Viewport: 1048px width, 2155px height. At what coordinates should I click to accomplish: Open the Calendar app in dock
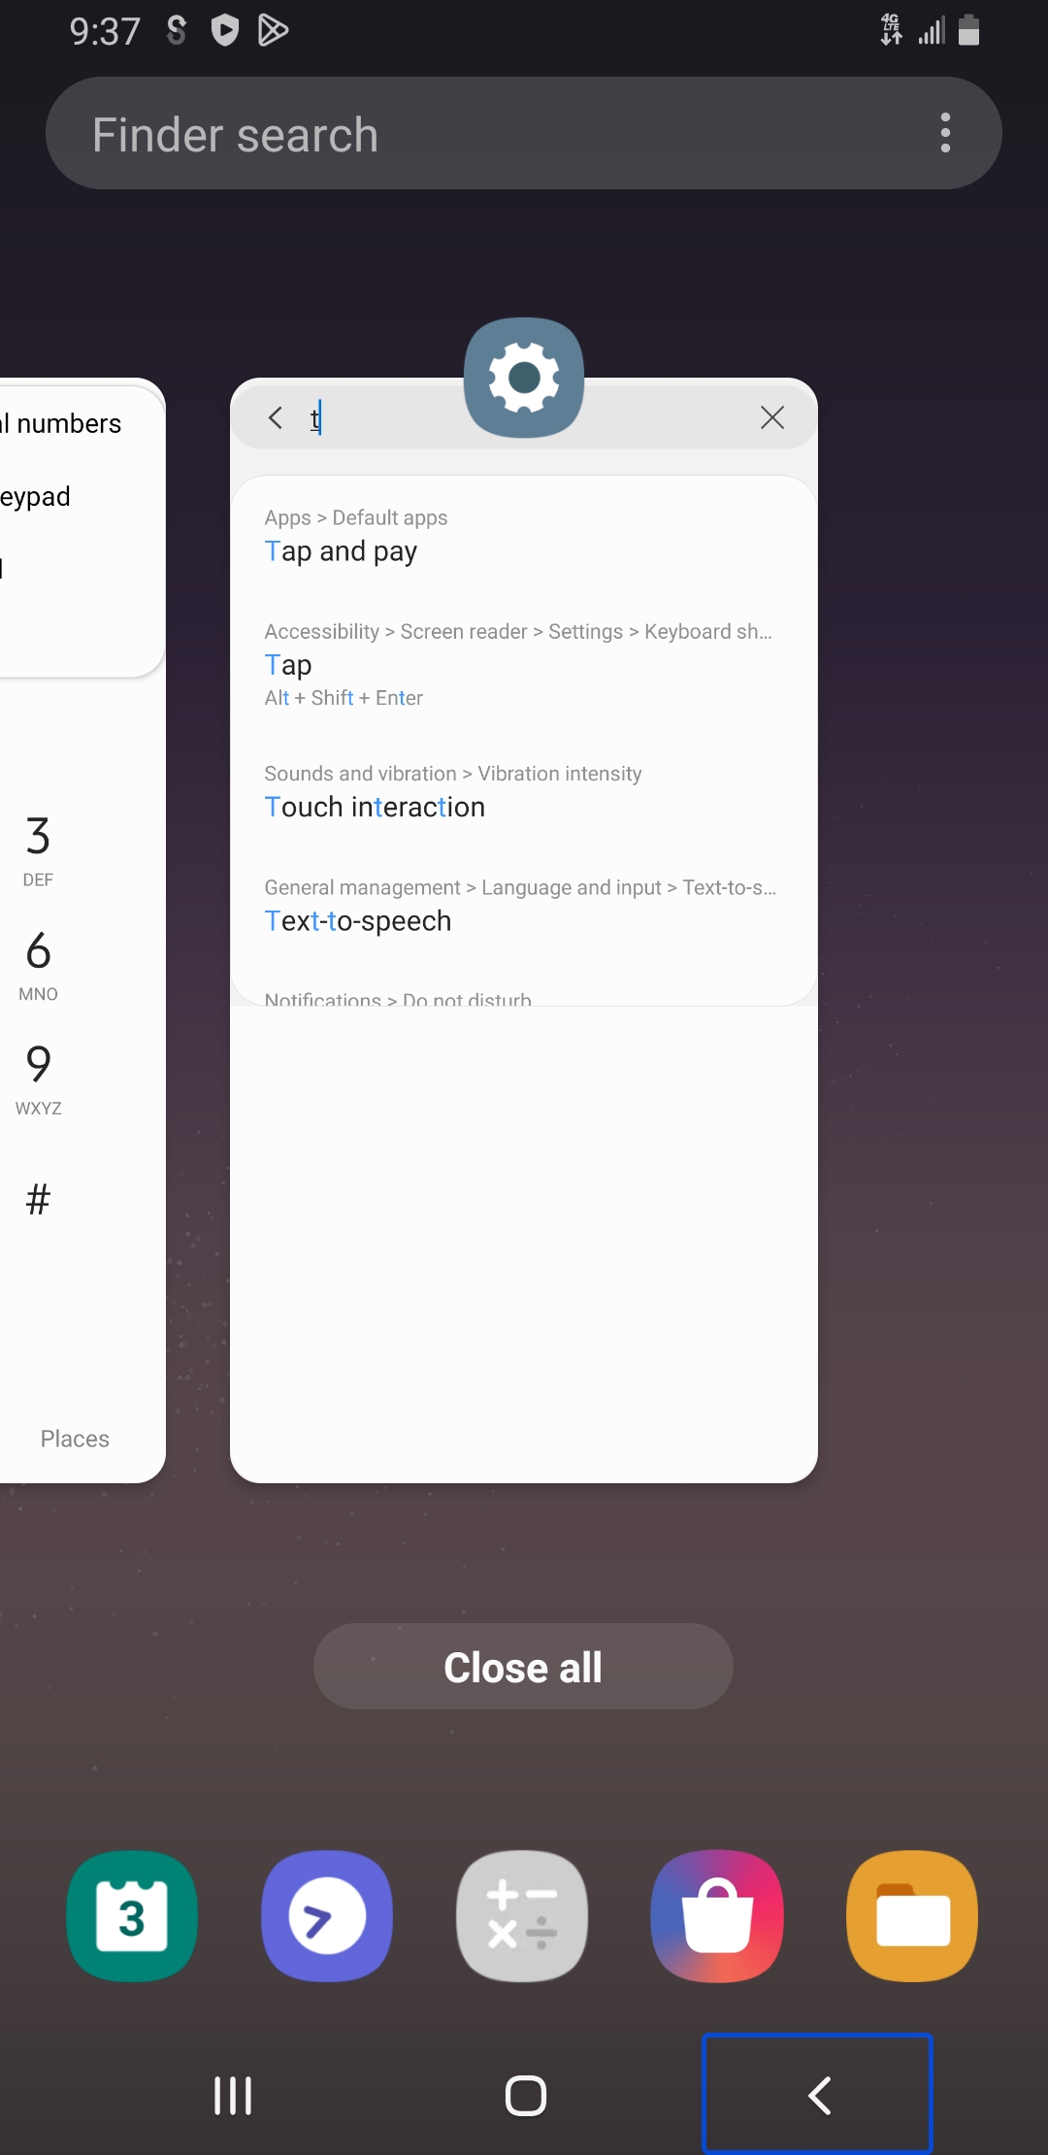(132, 1916)
